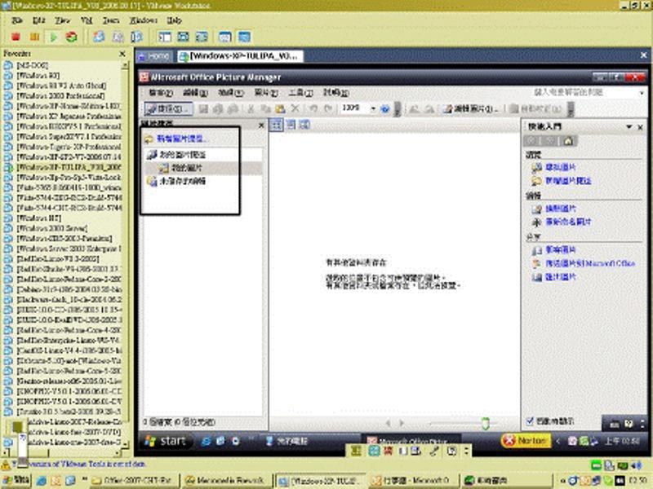Click the VMware console view icon
The height and width of the screenshot is (489, 653).
point(244,37)
